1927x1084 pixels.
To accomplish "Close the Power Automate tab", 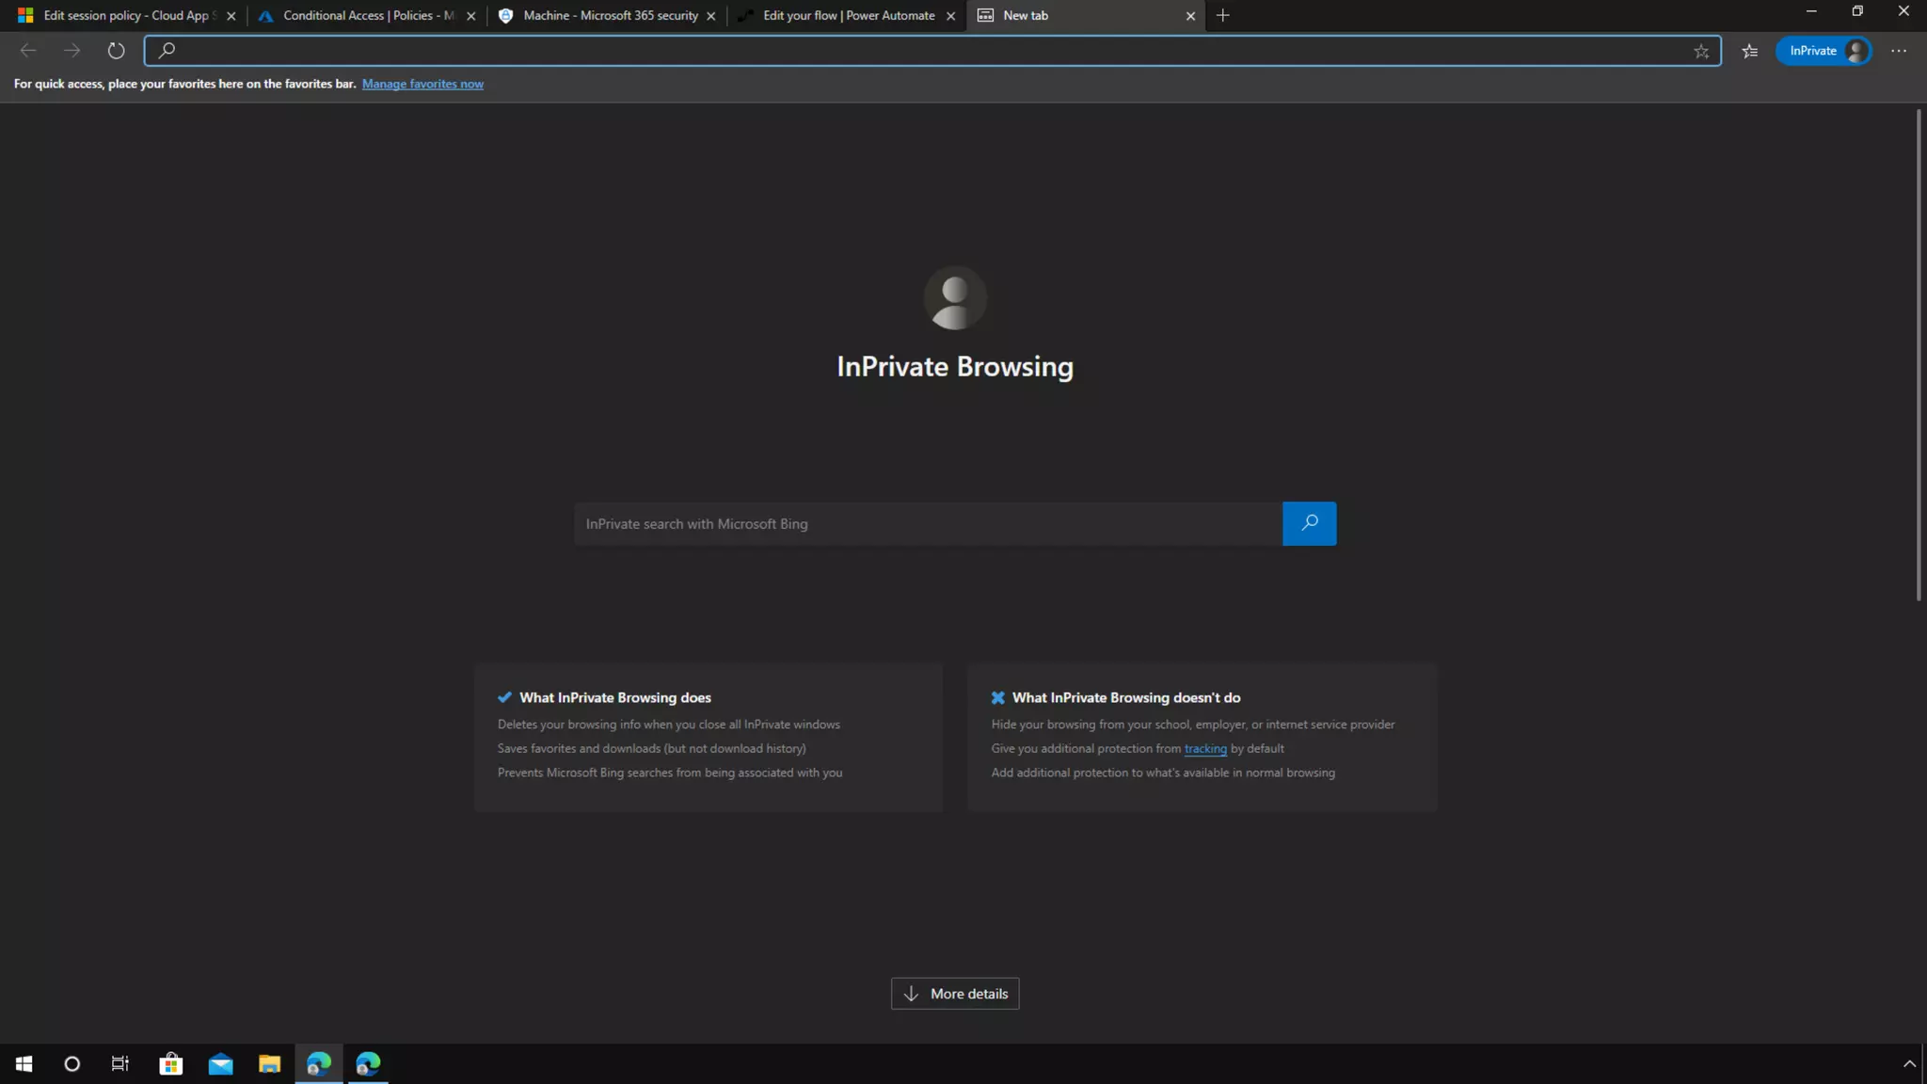I will tap(950, 16).
